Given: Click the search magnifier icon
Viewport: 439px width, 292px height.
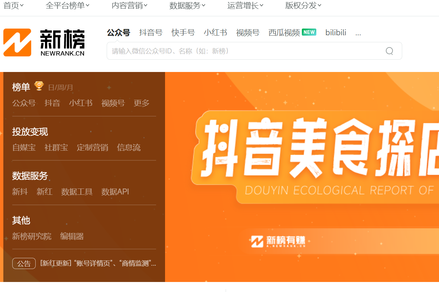Looking at the screenshot, I should point(389,51).
